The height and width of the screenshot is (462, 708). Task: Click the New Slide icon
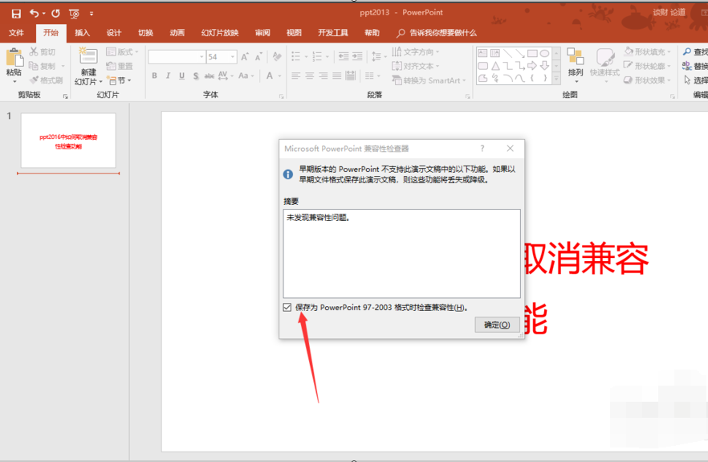coord(88,58)
